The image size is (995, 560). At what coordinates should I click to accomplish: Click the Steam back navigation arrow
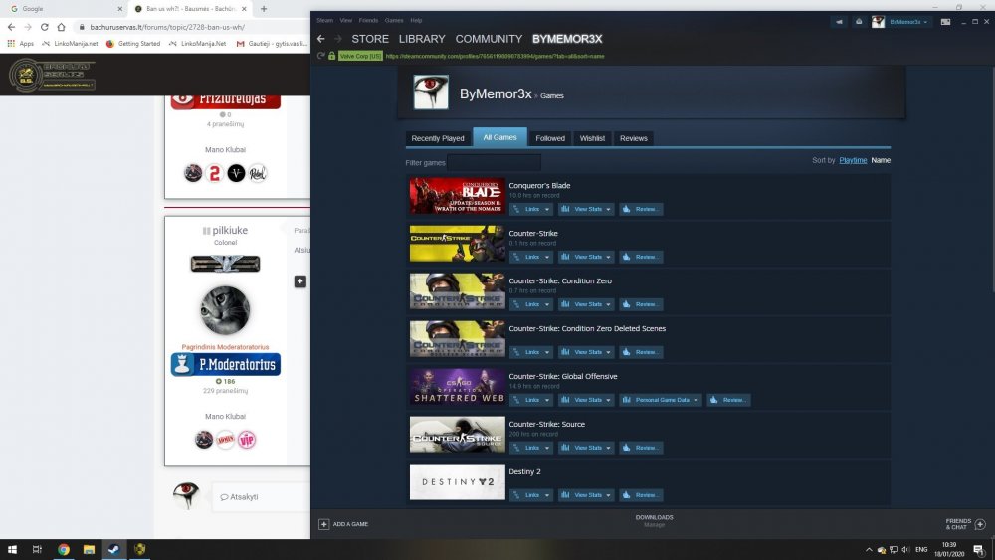[x=320, y=39]
